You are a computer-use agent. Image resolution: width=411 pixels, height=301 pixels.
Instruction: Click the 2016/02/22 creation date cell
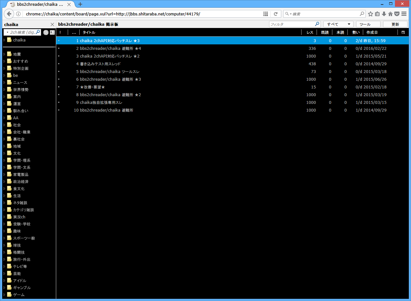click(375, 48)
